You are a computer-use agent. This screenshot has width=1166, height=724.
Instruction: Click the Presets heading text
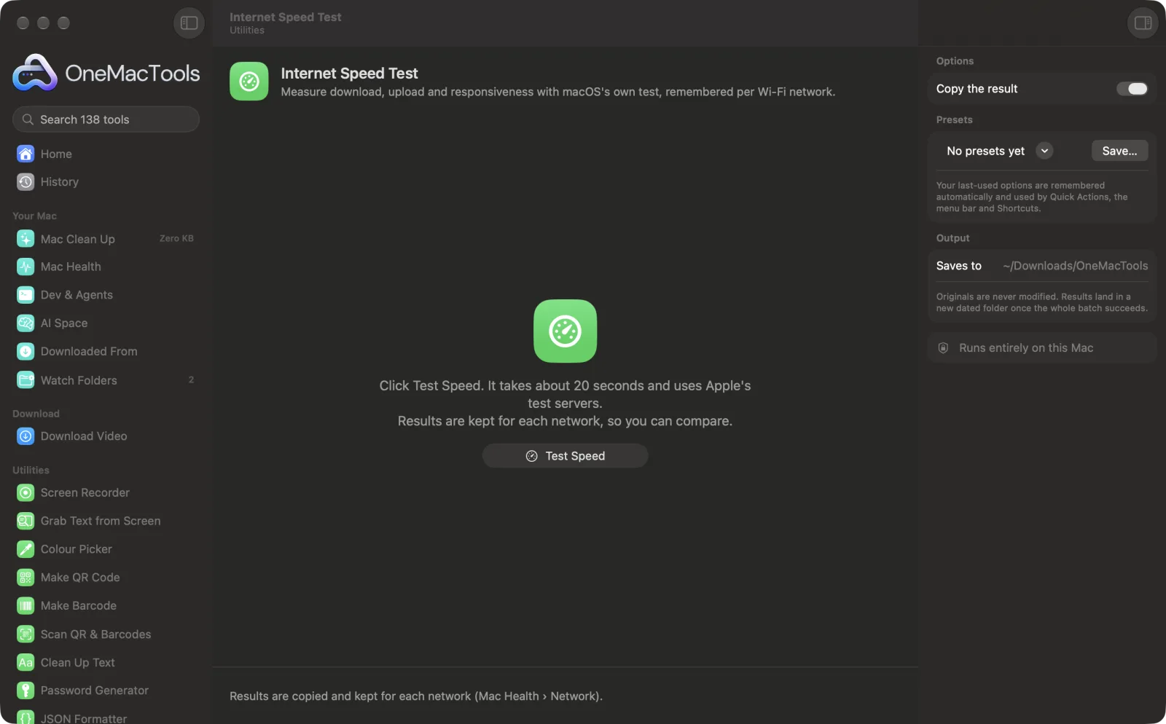(x=954, y=120)
